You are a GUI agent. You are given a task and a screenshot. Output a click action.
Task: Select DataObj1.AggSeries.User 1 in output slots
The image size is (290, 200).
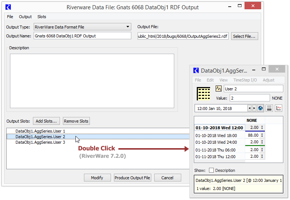click(x=98, y=131)
